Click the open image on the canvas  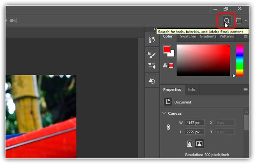[x=41, y=116]
